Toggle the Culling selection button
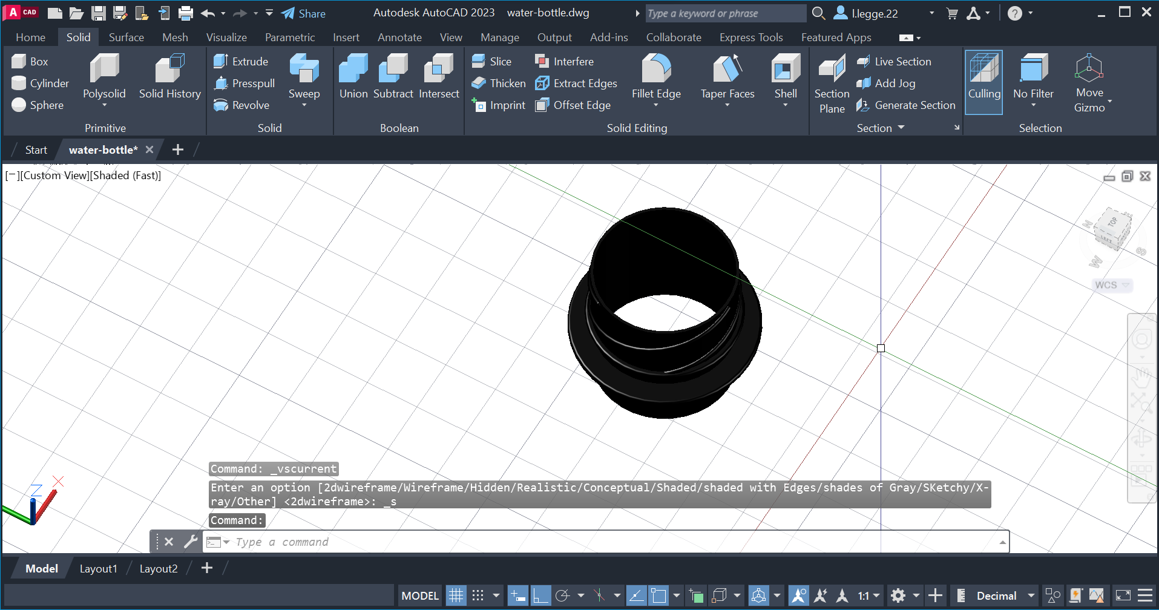The height and width of the screenshot is (610, 1159). tap(983, 82)
